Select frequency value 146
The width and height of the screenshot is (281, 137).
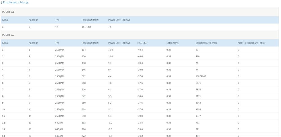pyautogui.click(x=84, y=70)
